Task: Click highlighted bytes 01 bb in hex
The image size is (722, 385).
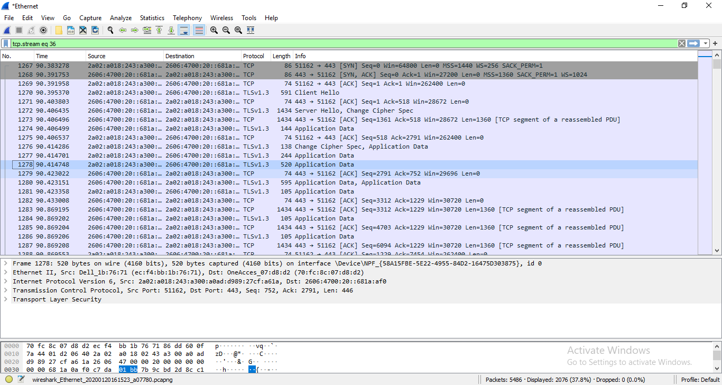Action: coord(128,369)
